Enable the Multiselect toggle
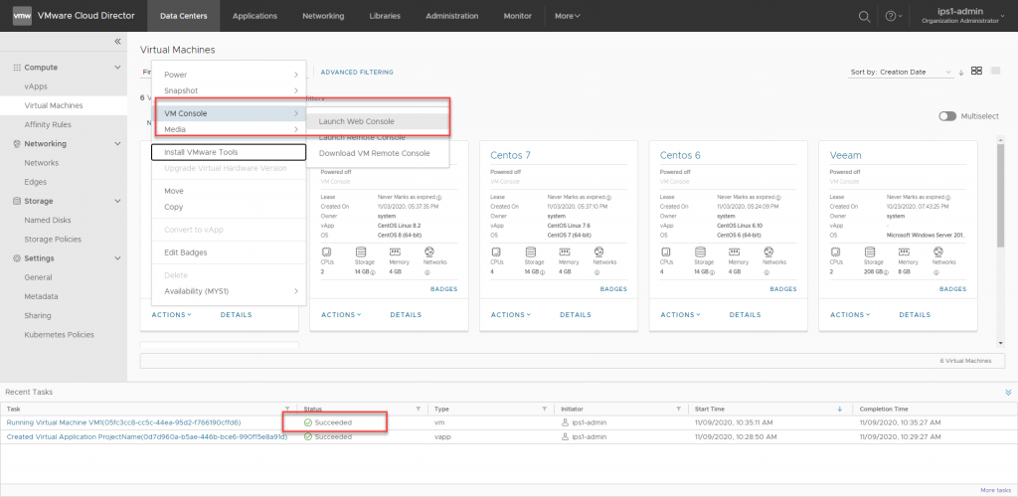The image size is (1018, 497). pos(947,116)
